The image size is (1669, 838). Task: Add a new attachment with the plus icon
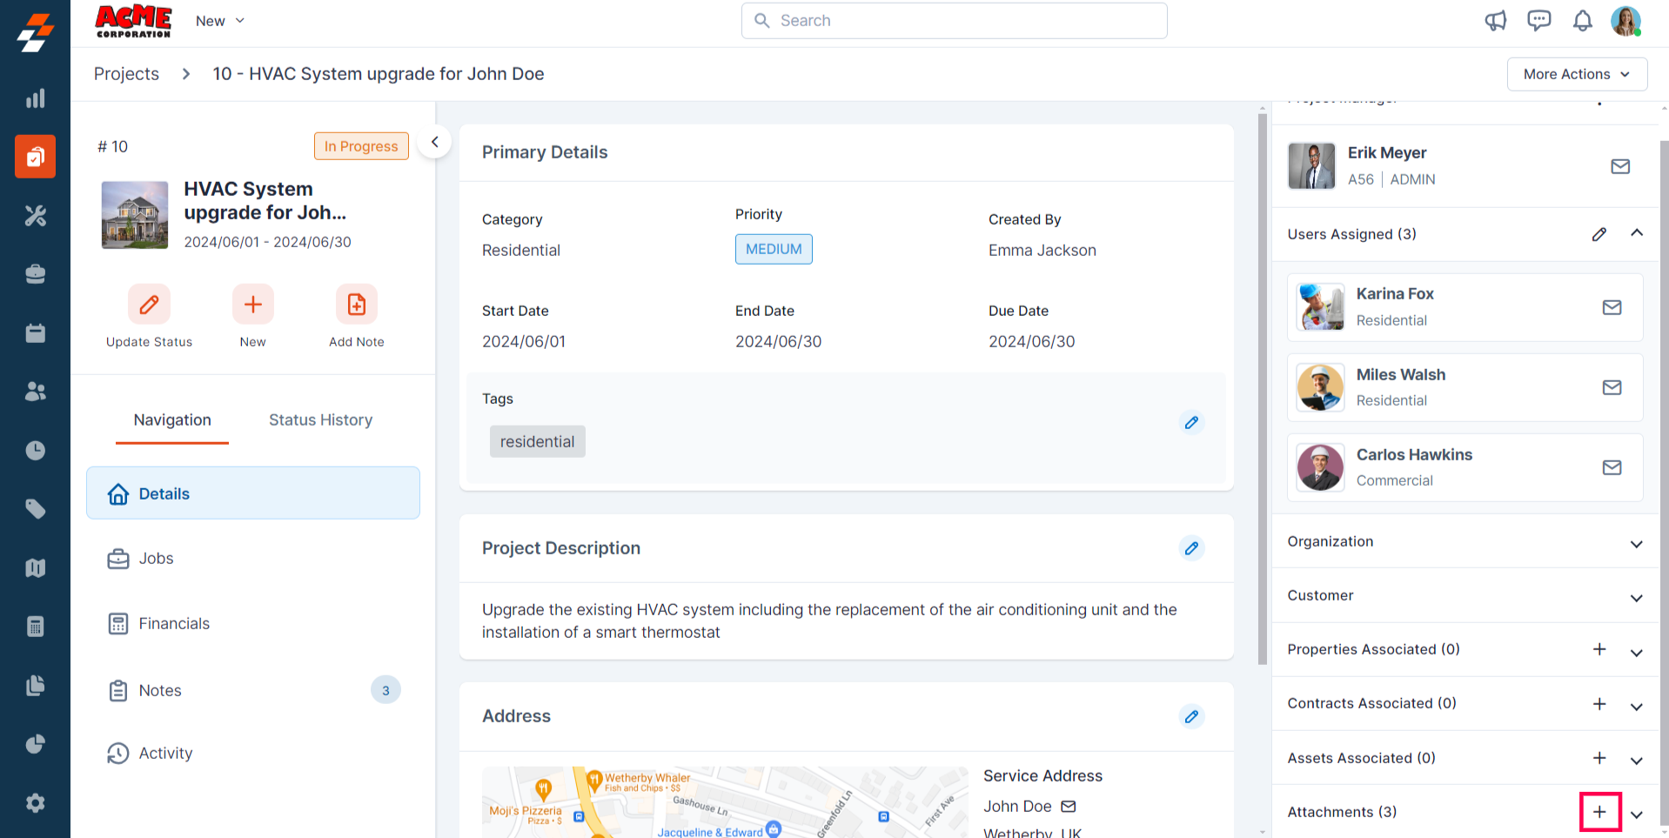(1599, 812)
